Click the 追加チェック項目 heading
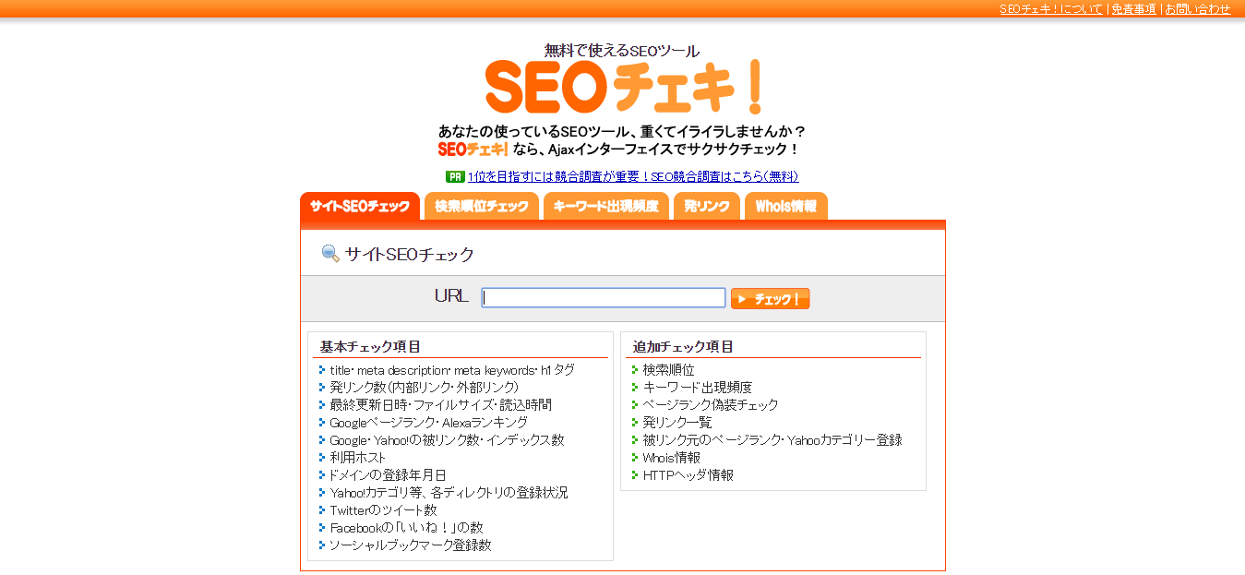The image size is (1245, 575). tap(683, 347)
